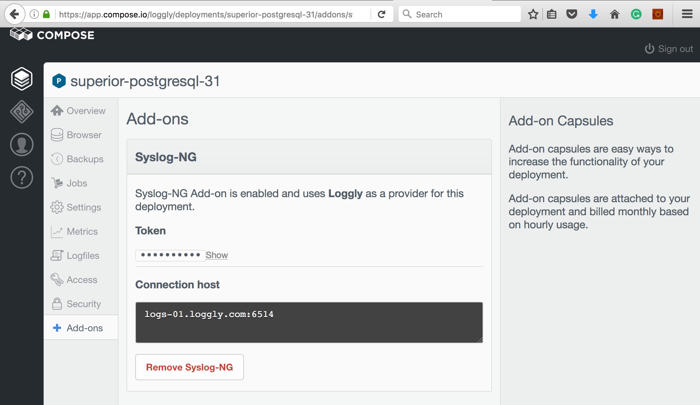Open the Firefox hamburger menu

[x=687, y=14]
